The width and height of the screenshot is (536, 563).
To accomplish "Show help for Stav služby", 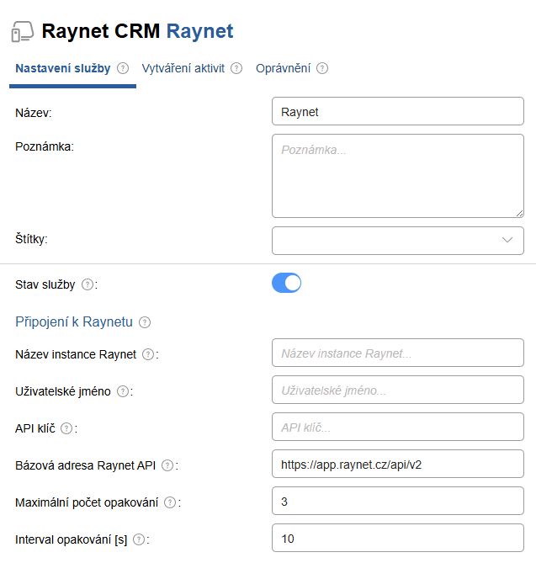I will (x=88, y=284).
